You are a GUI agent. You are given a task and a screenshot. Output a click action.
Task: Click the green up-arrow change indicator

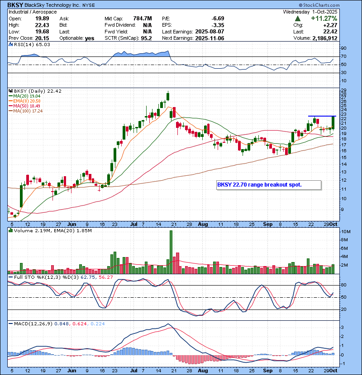[298, 19]
